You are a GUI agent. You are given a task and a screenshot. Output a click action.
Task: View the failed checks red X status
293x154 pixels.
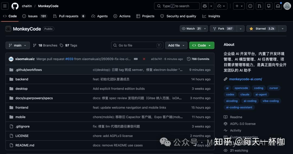pos(144,59)
